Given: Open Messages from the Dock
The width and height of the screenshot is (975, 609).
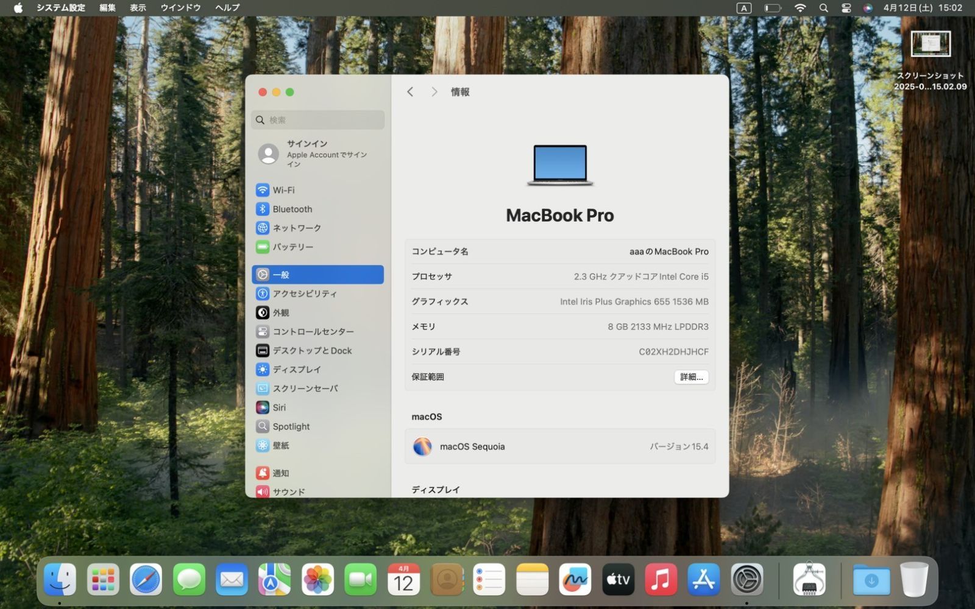Looking at the screenshot, I should tap(189, 579).
